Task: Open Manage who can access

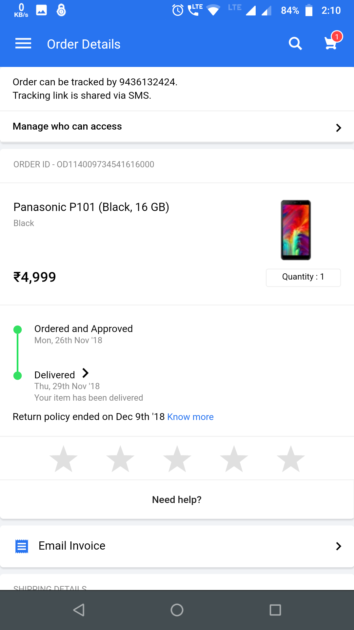Action: 67,126
